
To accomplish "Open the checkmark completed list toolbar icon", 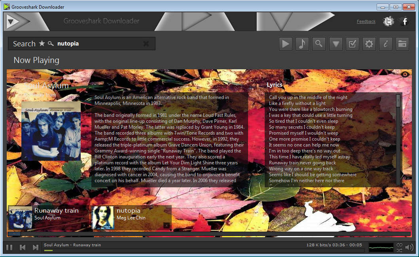I will coord(352,44).
